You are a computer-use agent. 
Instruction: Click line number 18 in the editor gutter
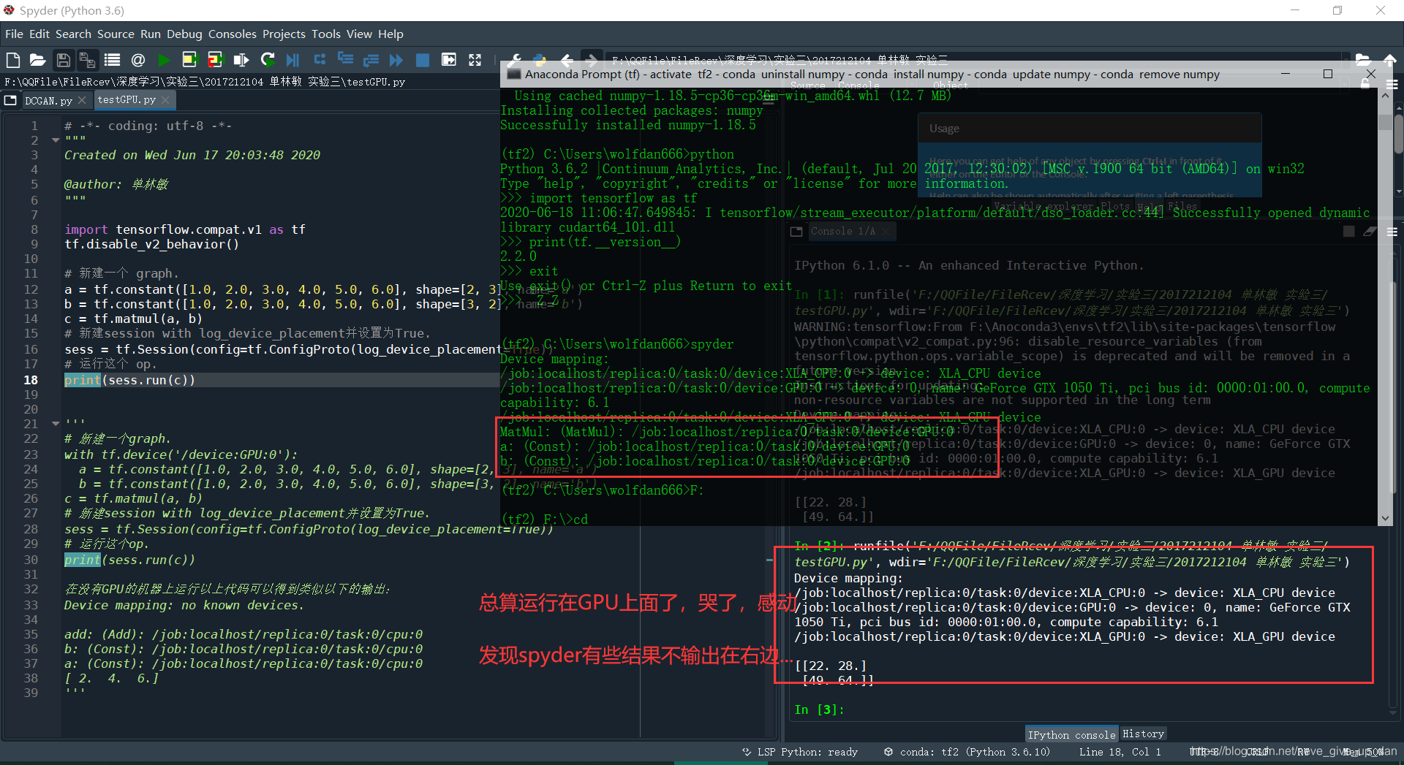pos(31,380)
